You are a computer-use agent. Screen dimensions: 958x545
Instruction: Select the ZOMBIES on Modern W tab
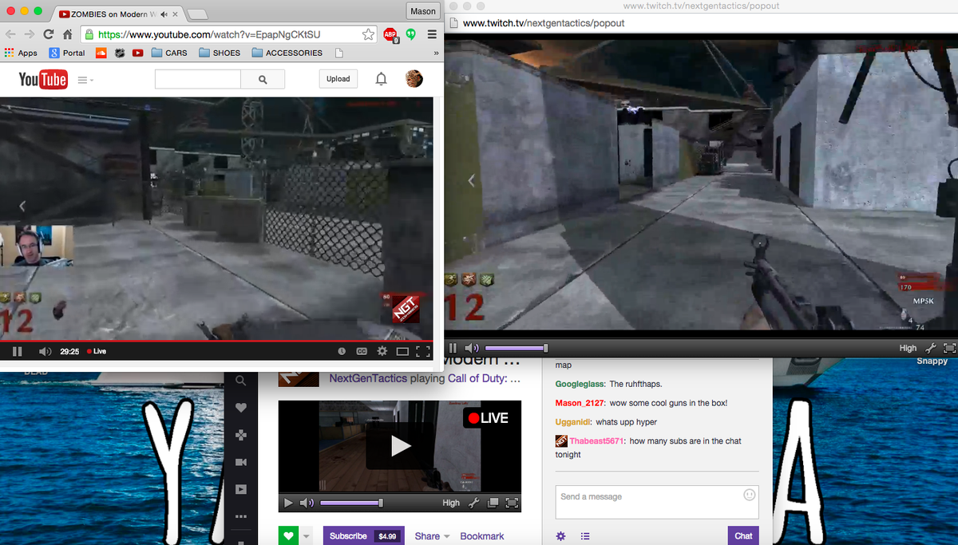coord(119,14)
